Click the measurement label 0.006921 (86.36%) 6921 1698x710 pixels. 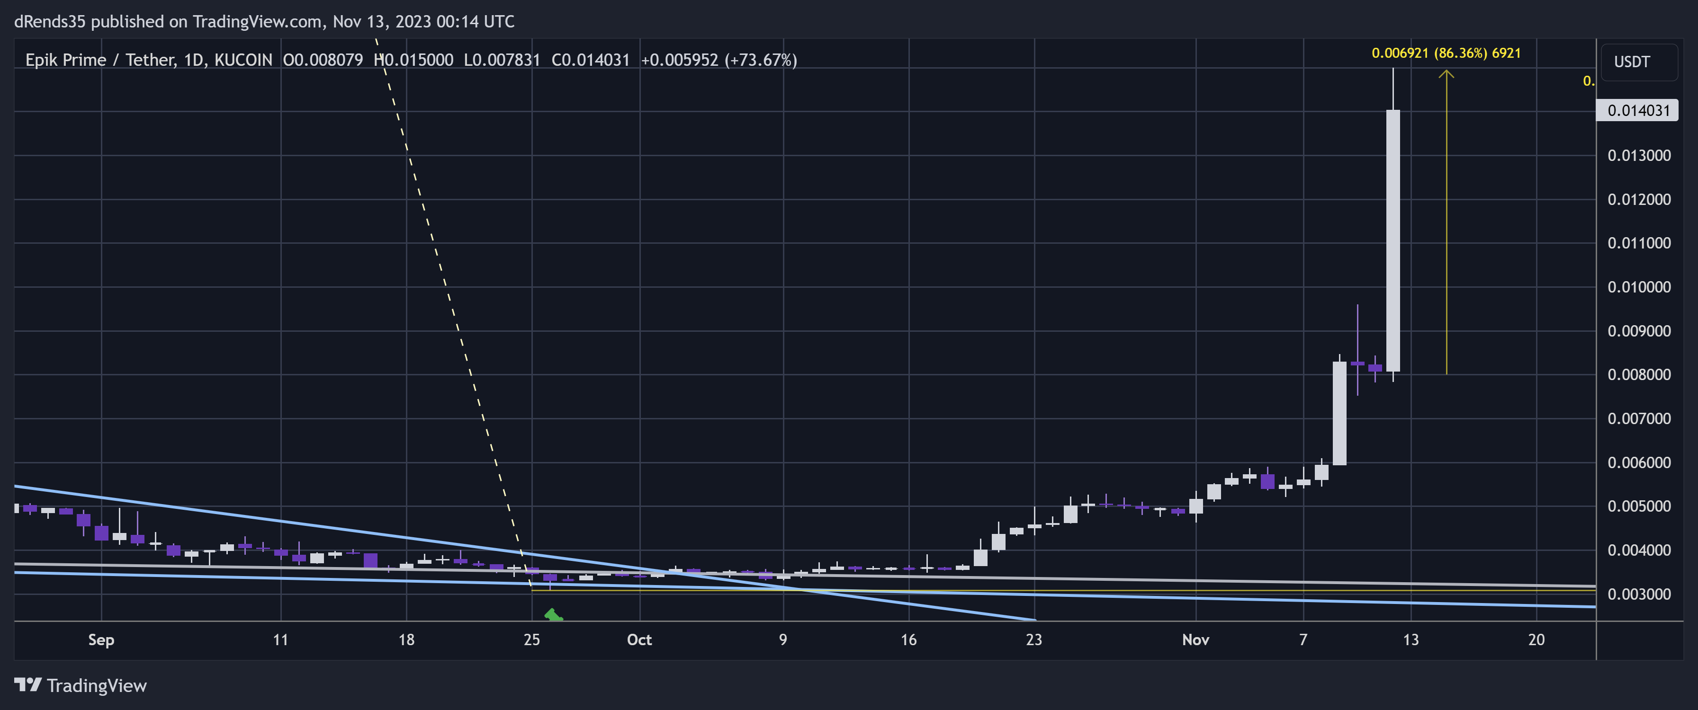[x=1446, y=53]
